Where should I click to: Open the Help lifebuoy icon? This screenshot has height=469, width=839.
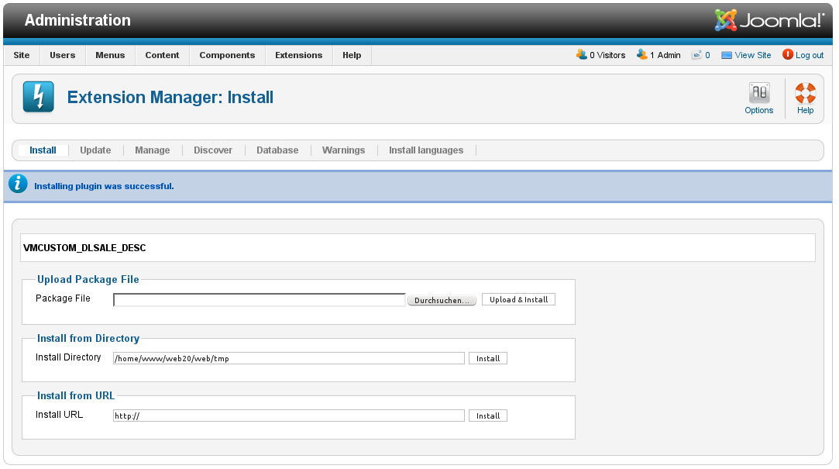coord(805,94)
